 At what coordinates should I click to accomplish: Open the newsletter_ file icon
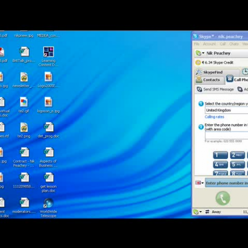tap(24, 77)
